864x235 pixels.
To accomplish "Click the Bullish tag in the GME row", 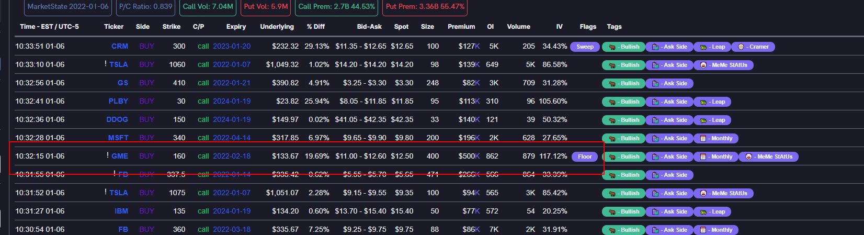I will click(x=624, y=156).
